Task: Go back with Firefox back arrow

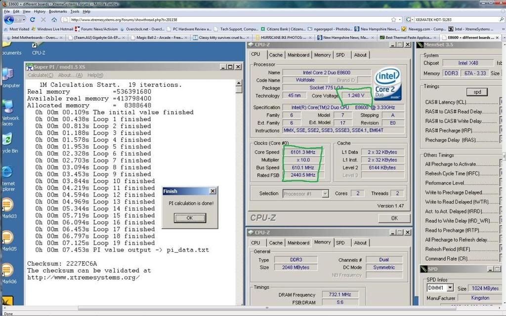Action: [x=9, y=20]
